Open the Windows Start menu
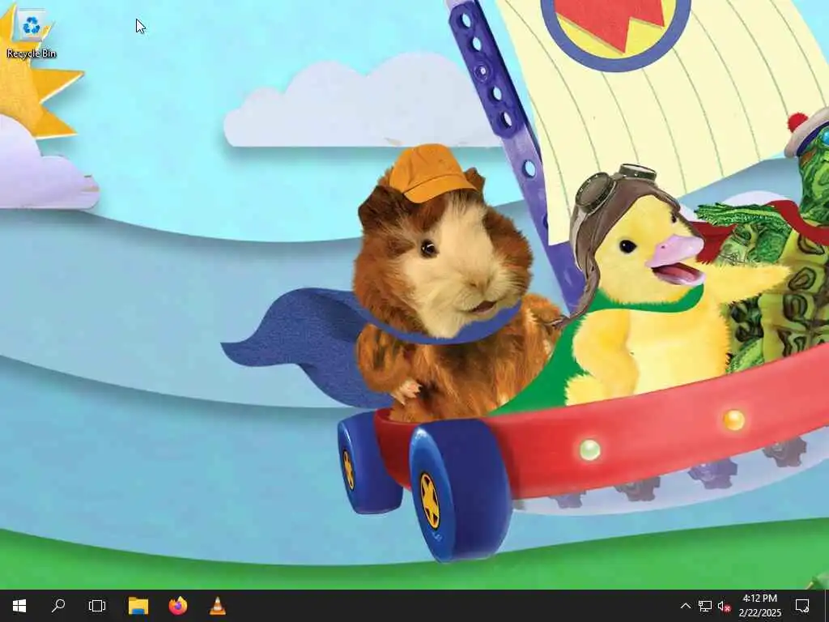The width and height of the screenshot is (829, 622). pos(19,606)
